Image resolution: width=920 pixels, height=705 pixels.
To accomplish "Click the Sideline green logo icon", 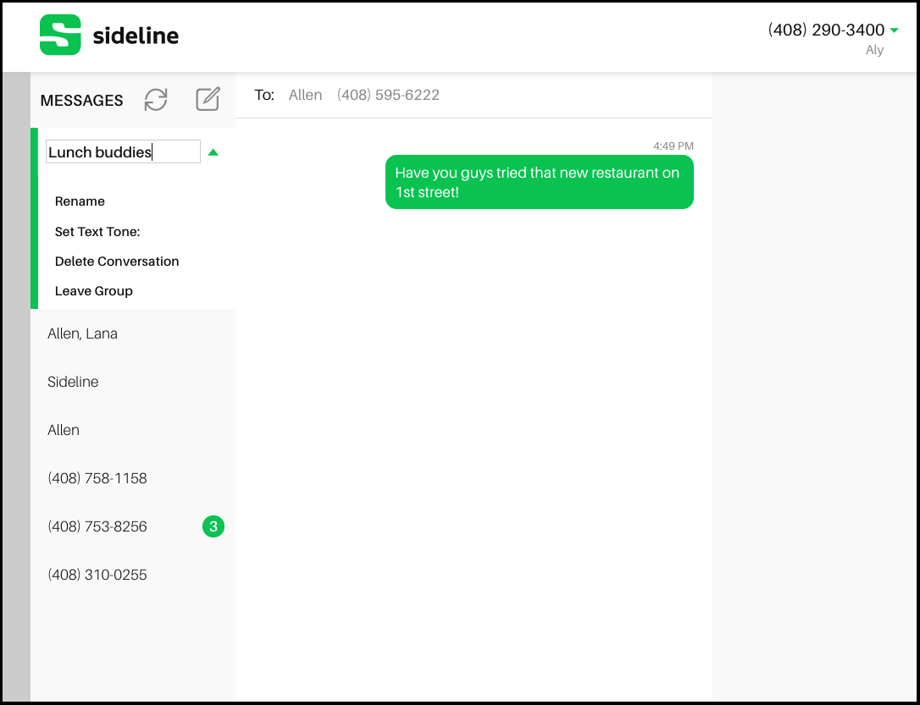I will coord(60,36).
